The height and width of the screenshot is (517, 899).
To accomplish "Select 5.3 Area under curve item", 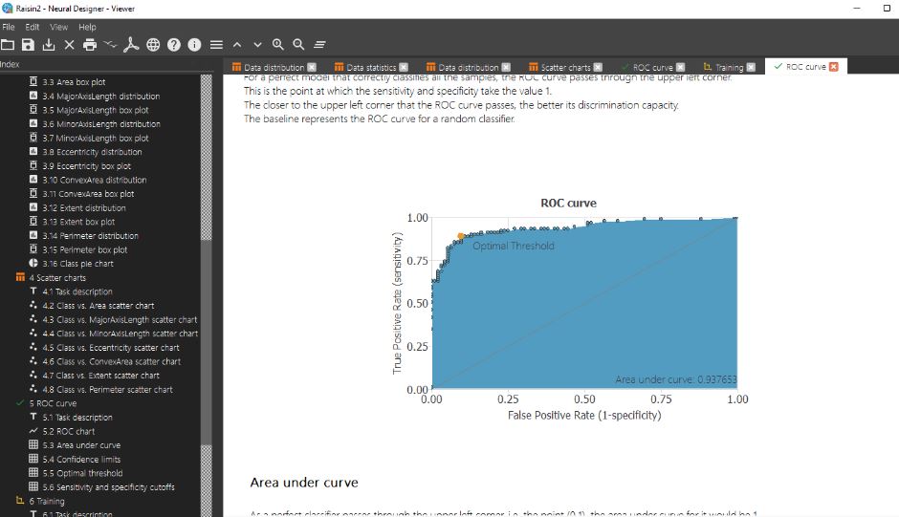I will pos(81,444).
